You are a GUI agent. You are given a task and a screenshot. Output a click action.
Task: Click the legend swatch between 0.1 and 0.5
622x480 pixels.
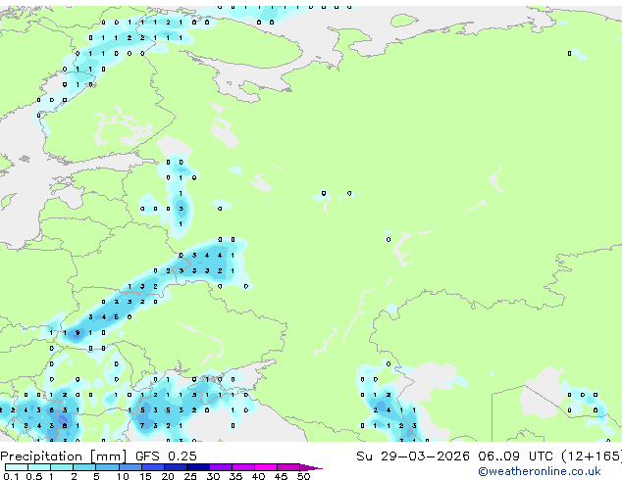[x=17, y=467]
